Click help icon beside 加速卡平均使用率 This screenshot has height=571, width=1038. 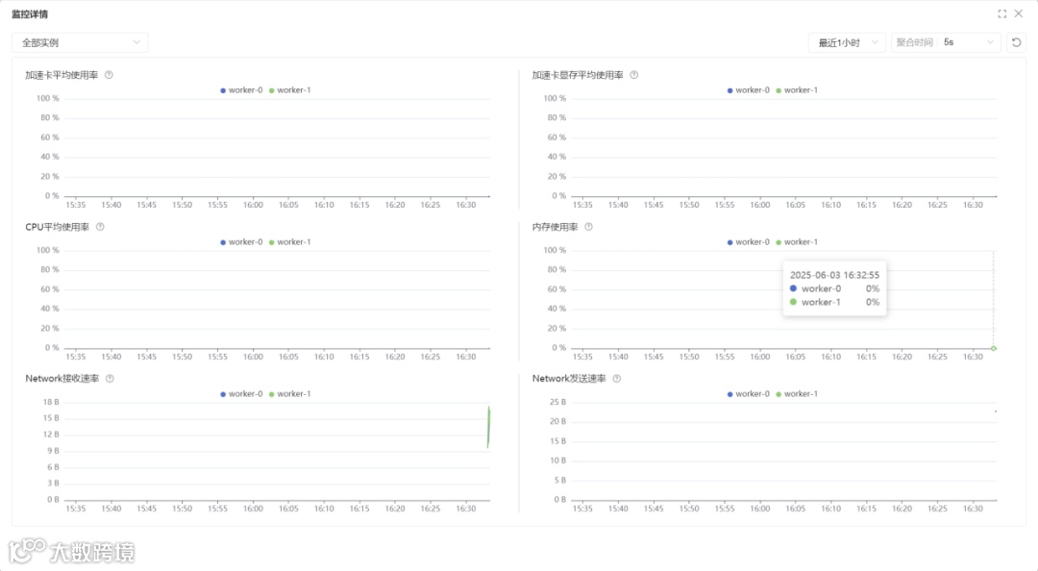110,75
